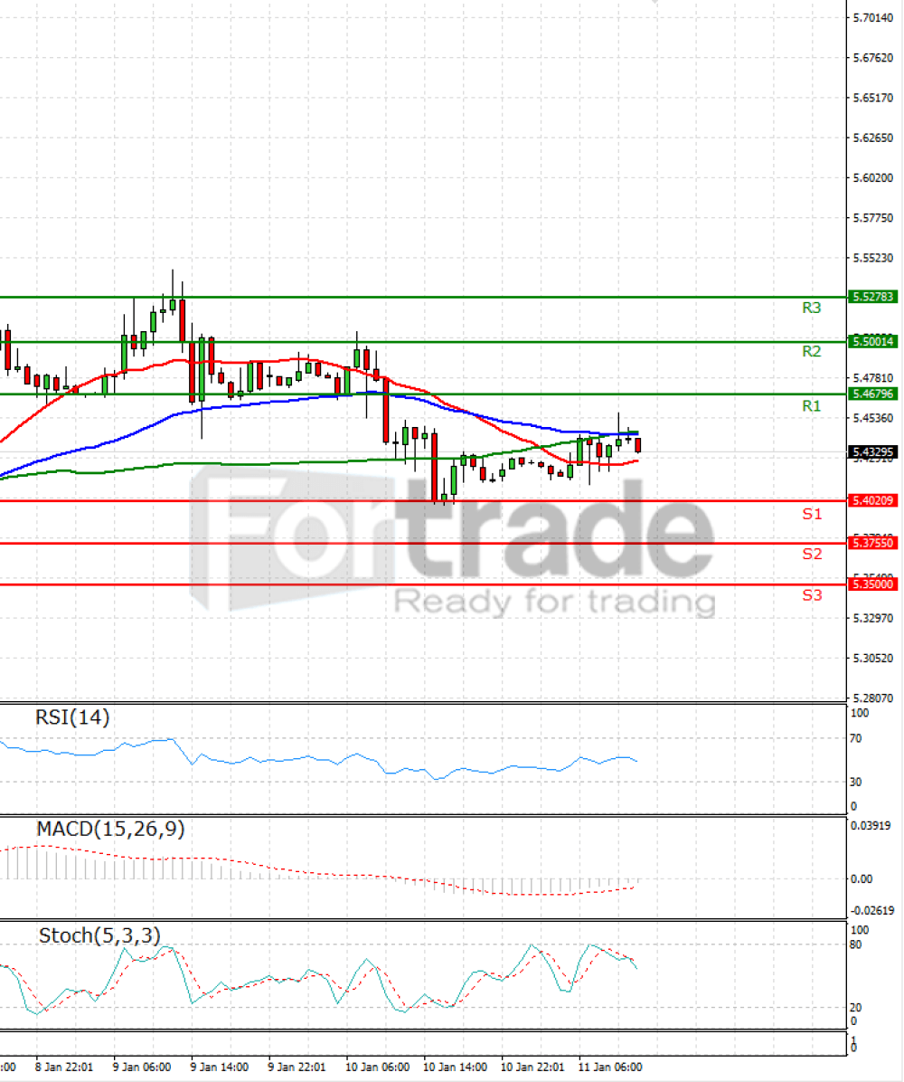Click the 10 Jan 06:00 time label
Image resolution: width=904 pixels, height=1082 pixels.
pyautogui.click(x=377, y=1067)
